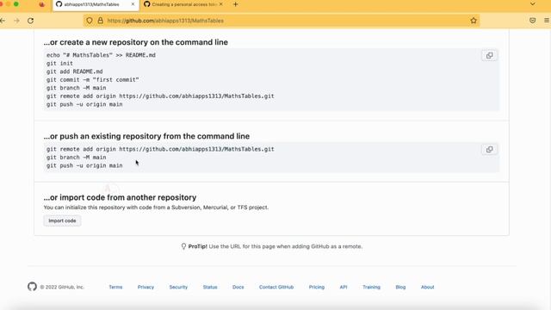Copy the create new repository commands

coord(489,55)
